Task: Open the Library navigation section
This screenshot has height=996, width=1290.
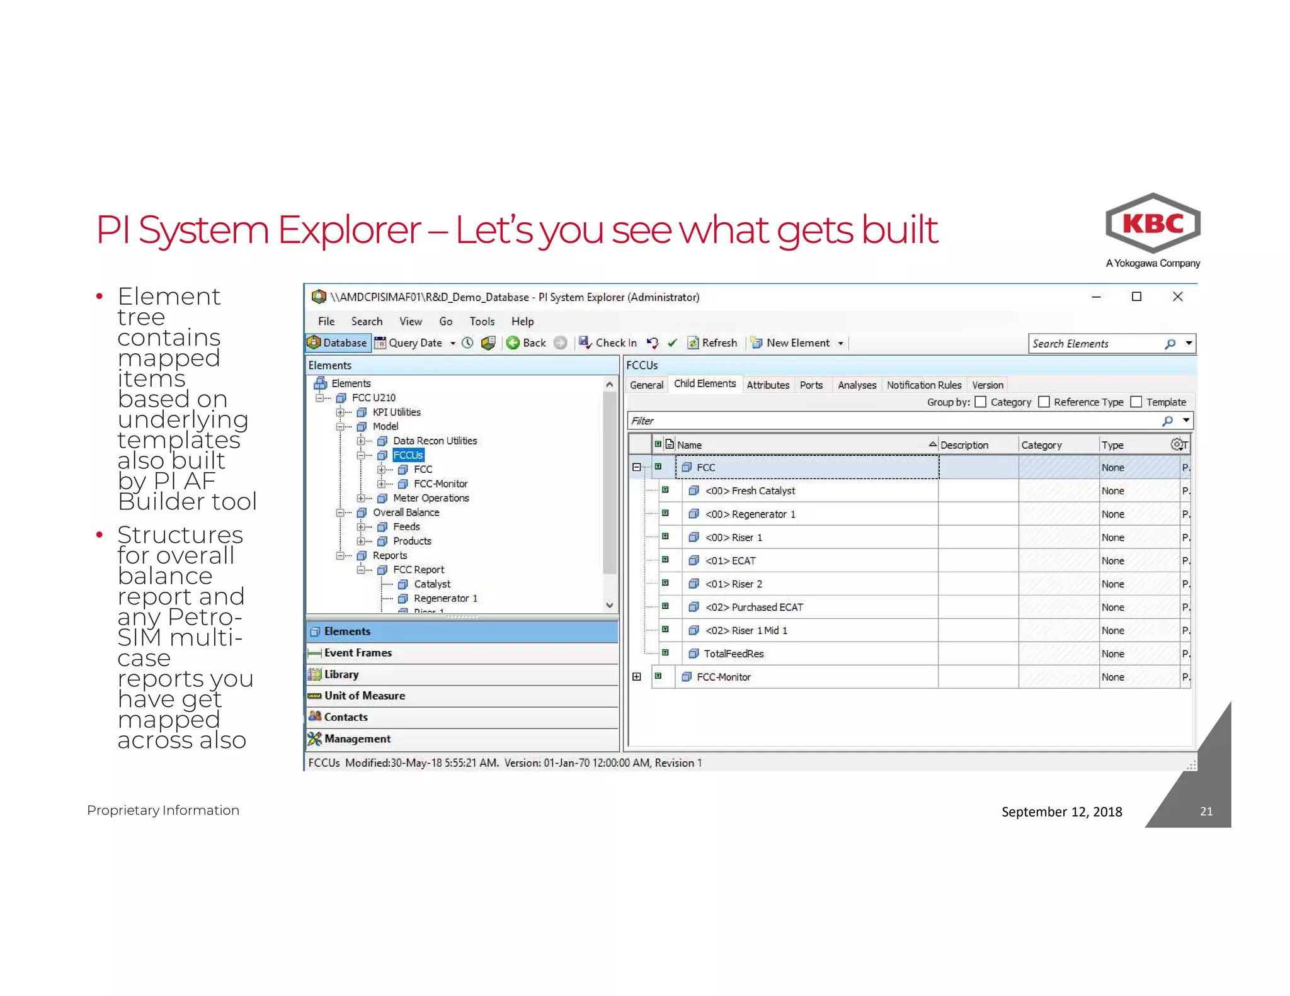Action: coord(341,674)
